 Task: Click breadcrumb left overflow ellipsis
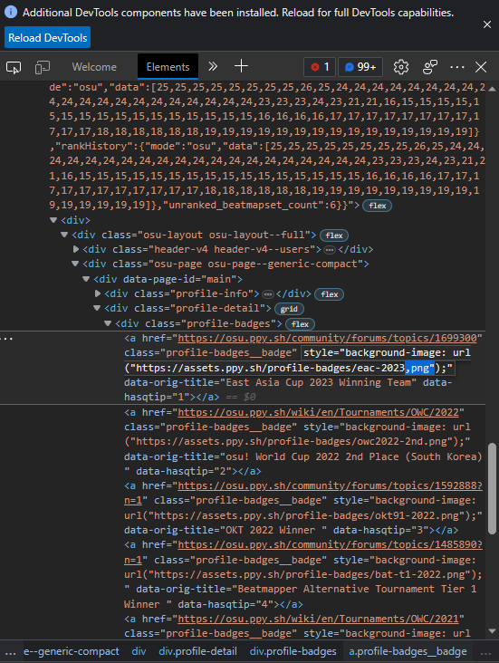pyautogui.click(x=10, y=652)
